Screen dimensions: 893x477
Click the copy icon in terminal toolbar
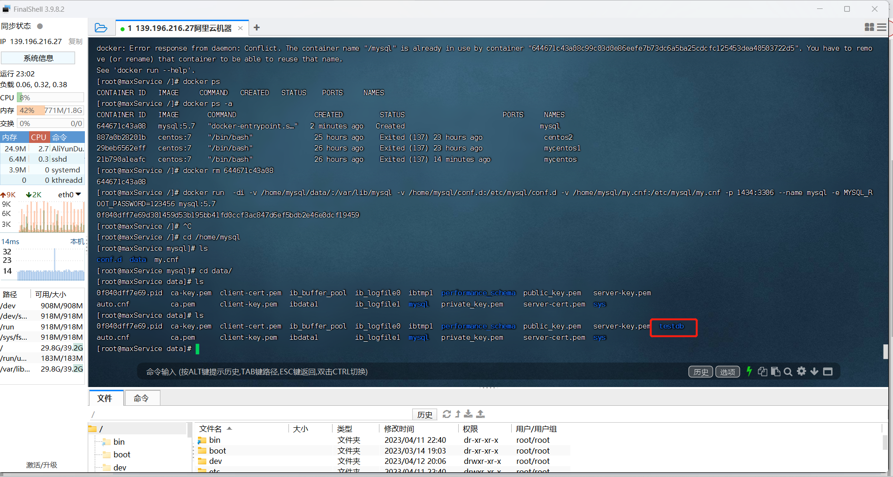tap(763, 372)
